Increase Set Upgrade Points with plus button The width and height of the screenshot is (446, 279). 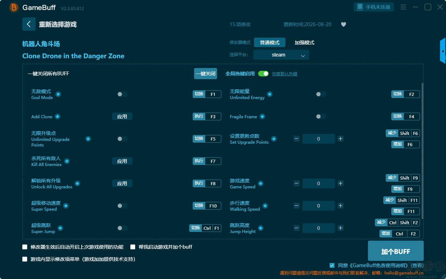pyautogui.click(x=341, y=139)
